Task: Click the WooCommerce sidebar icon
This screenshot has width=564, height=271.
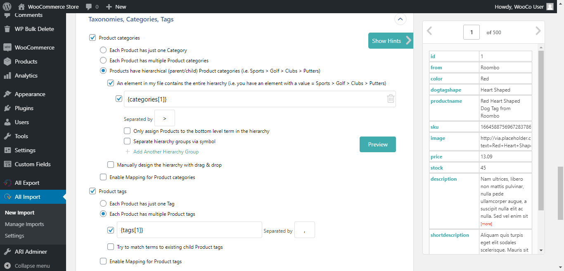Action: 7,47
